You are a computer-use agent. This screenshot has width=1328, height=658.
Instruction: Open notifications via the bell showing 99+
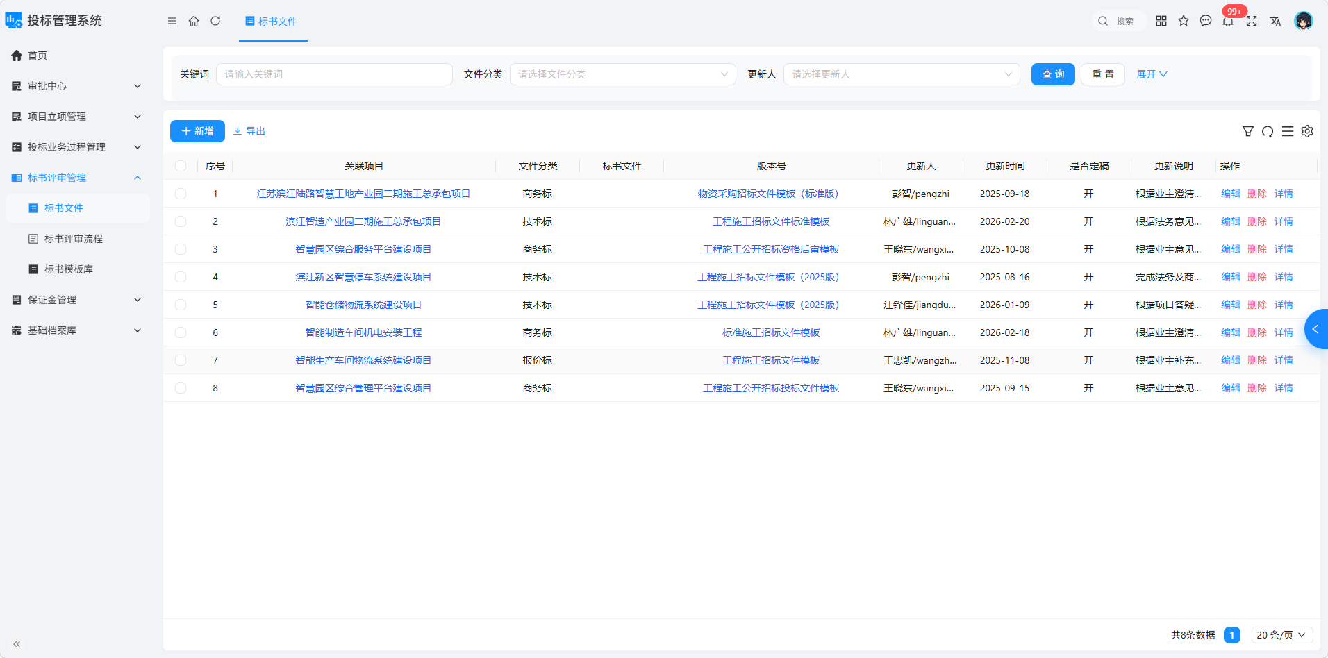click(x=1228, y=21)
